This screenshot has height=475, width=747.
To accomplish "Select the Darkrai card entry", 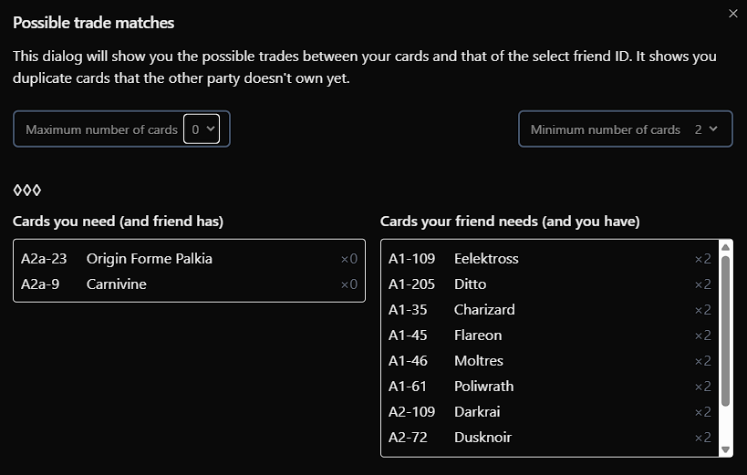I will pyautogui.click(x=549, y=412).
